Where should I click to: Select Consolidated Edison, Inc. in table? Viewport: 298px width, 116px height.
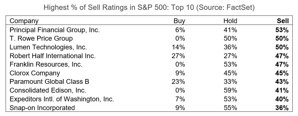(48, 91)
